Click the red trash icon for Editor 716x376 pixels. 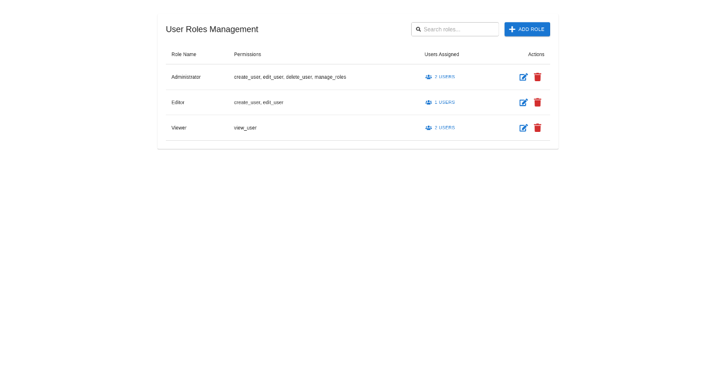[x=538, y=102]
